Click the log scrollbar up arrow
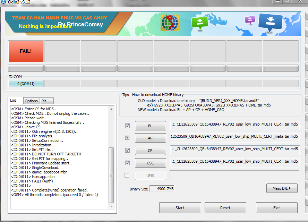 [x=111, y=109]
